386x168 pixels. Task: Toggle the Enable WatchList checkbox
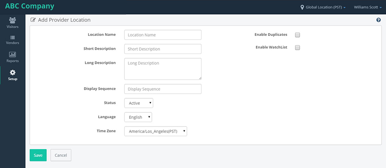click(x=297, y=47)
